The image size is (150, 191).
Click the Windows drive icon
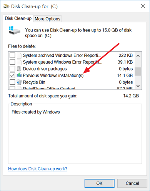pos(14,30)
